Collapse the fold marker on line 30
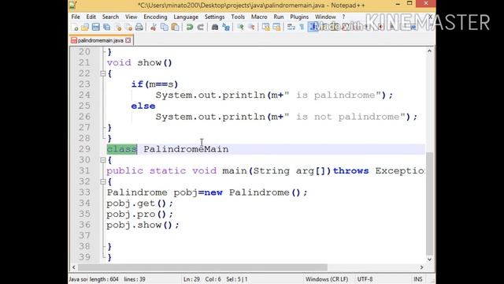 click(x=103, y=160)
